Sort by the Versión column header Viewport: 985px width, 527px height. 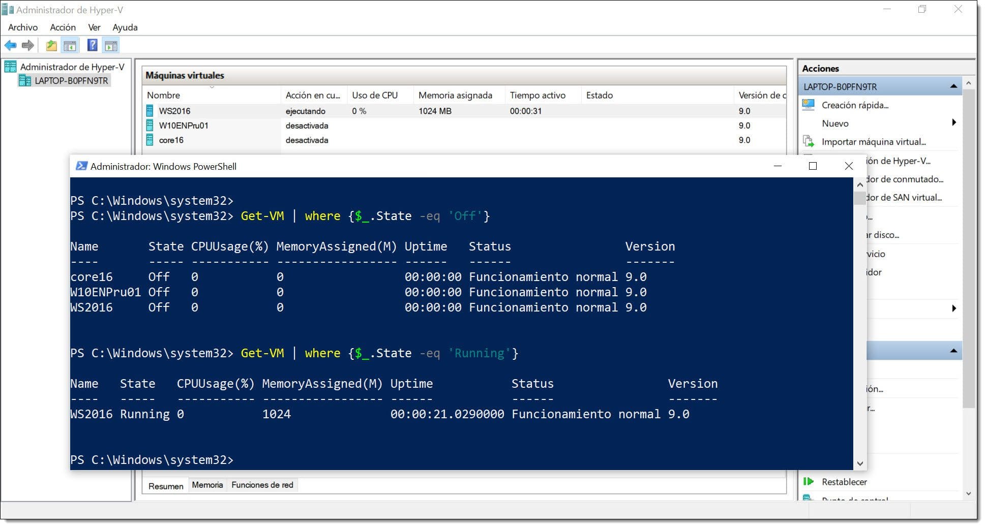coord(761,95)
